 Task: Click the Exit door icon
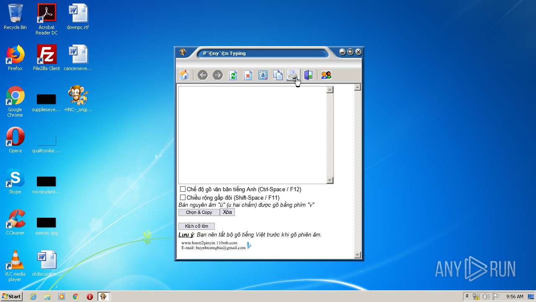[309, 75]
